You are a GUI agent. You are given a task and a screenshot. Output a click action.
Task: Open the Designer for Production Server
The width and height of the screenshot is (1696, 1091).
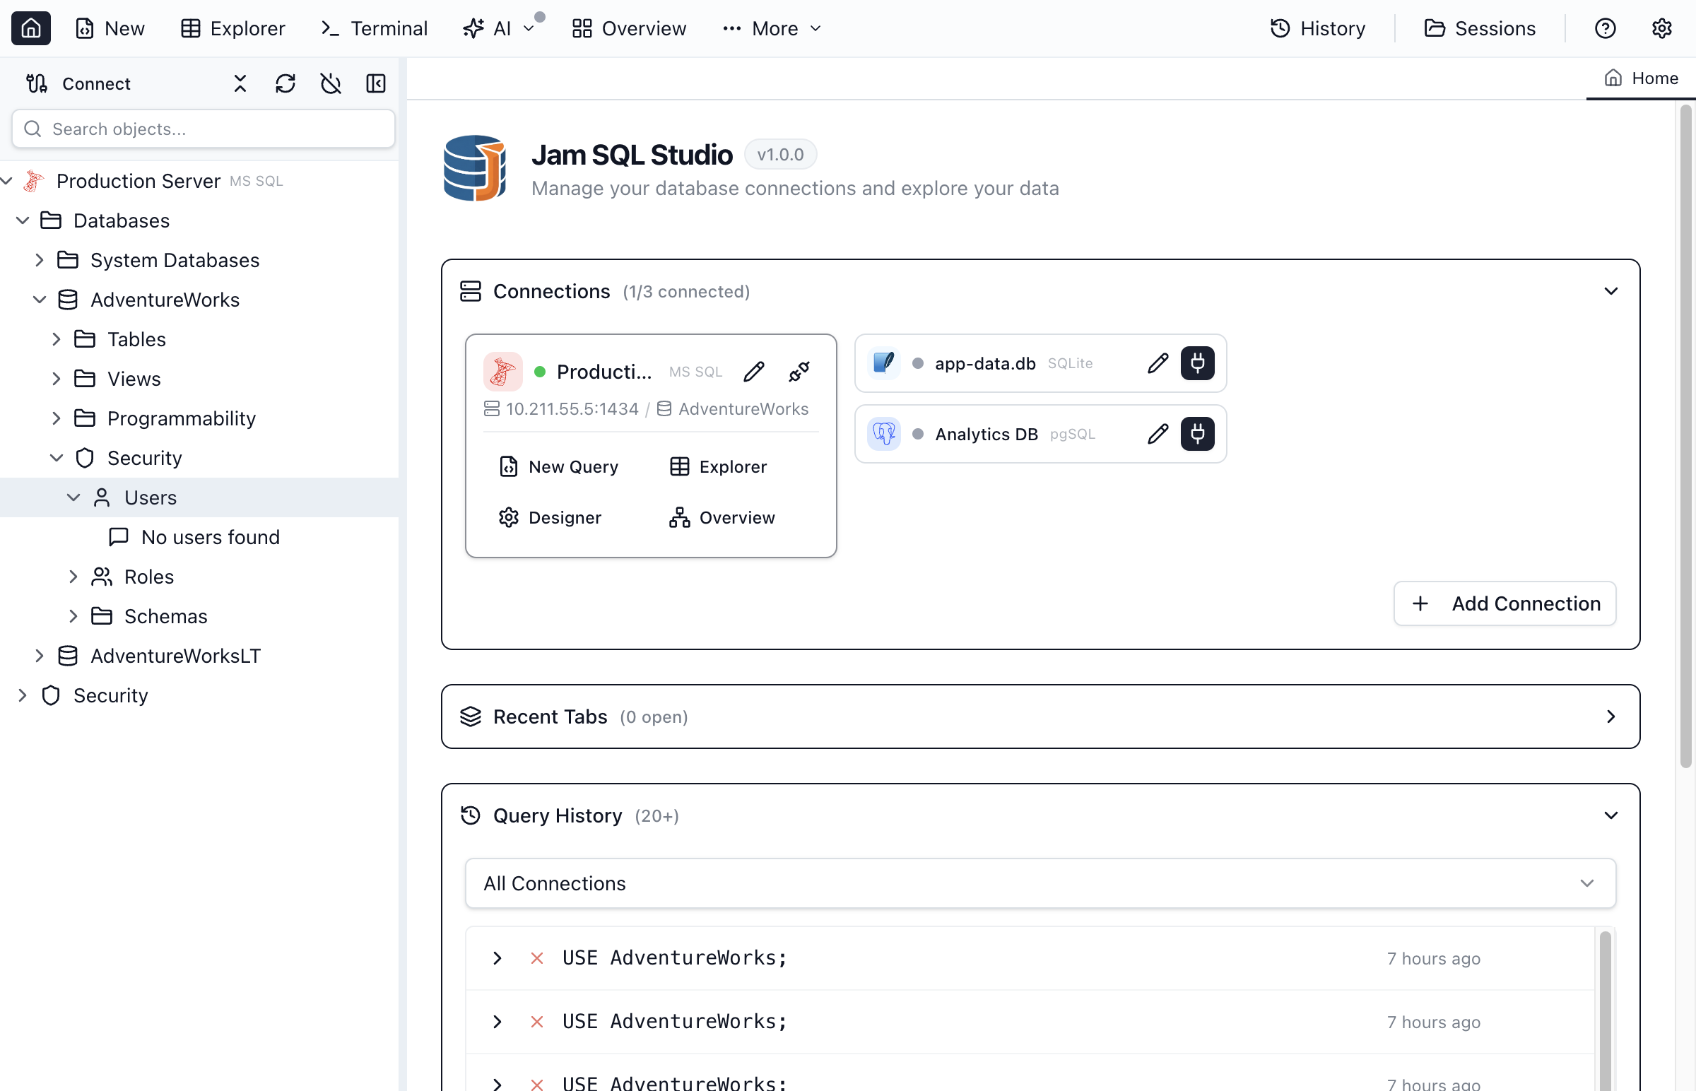click(x=550, y=517)
